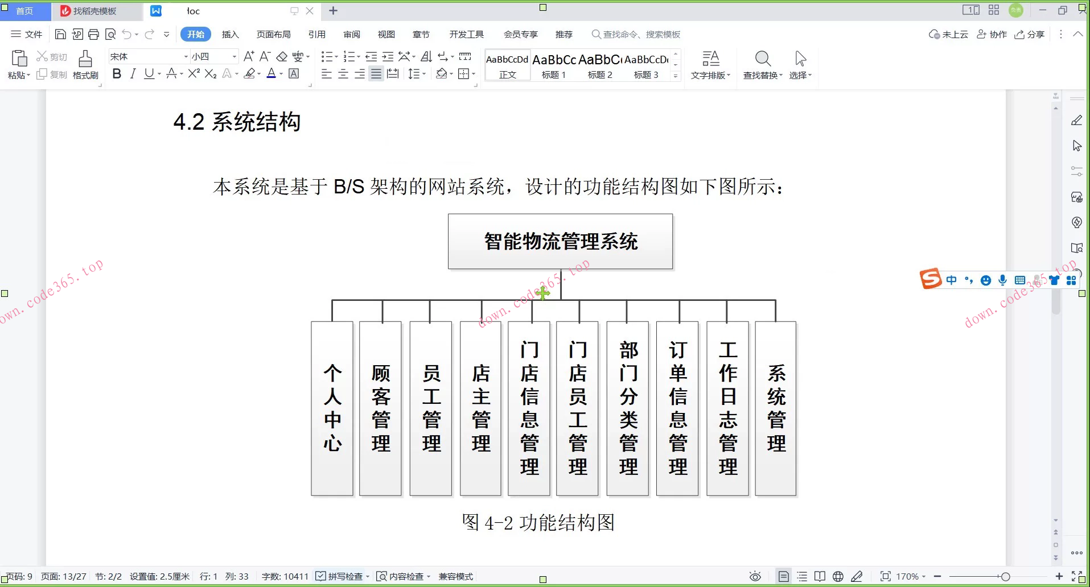Screen dimensions: 1090x587
Task: Click the 分享 share button
Action: click(1030, 34)
